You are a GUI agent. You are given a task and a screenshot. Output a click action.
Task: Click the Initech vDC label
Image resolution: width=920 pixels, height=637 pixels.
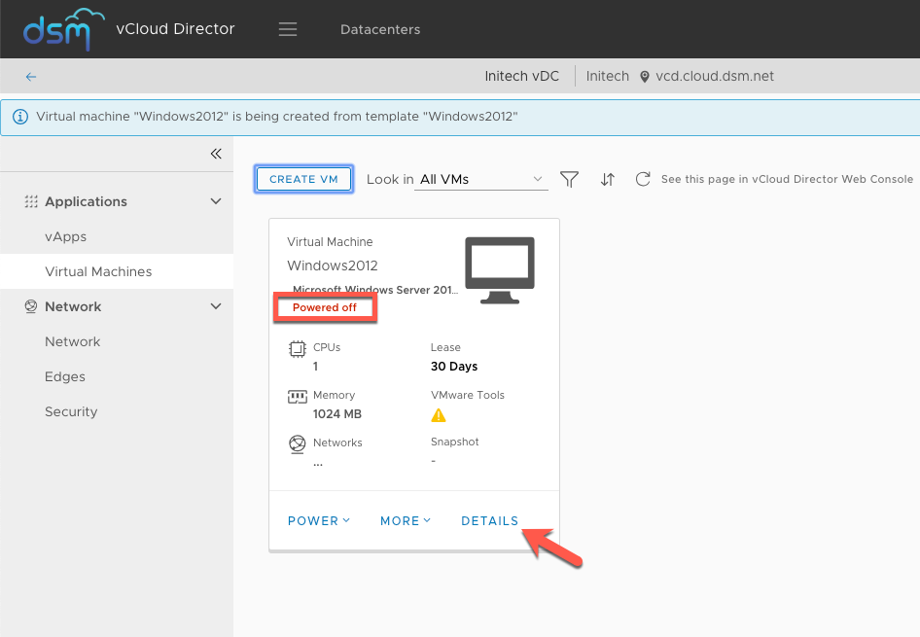click(521, 76)
